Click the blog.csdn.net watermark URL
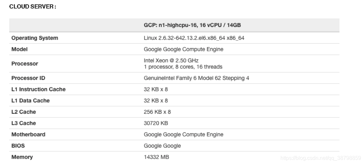Image resolution: width=364 pixels, height=164 pixels. point(320,158)
